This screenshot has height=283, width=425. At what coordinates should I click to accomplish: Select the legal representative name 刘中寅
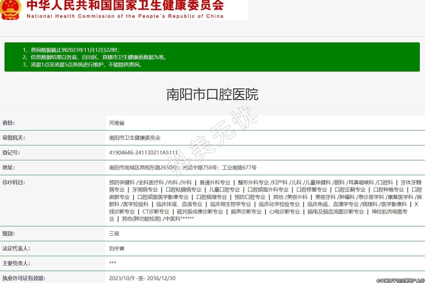pos(117,249)
